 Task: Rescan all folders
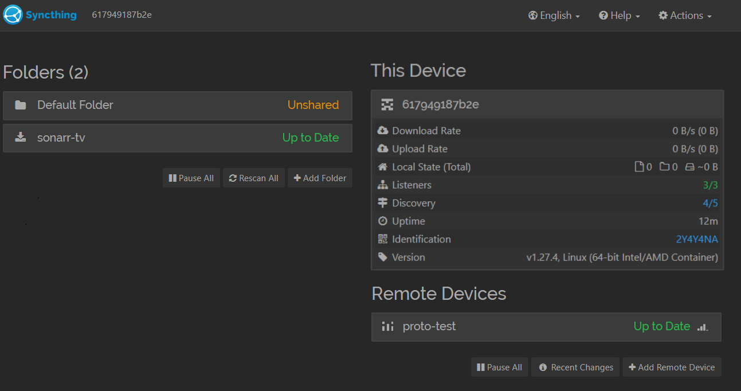click(254, 178)
